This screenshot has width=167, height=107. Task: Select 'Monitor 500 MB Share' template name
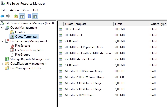[80, 95]
